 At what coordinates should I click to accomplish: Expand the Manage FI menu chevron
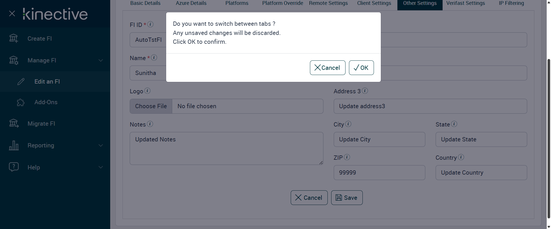(101, 60)
